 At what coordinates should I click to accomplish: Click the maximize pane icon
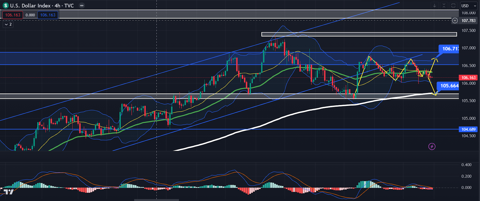[x=453, y=5]
